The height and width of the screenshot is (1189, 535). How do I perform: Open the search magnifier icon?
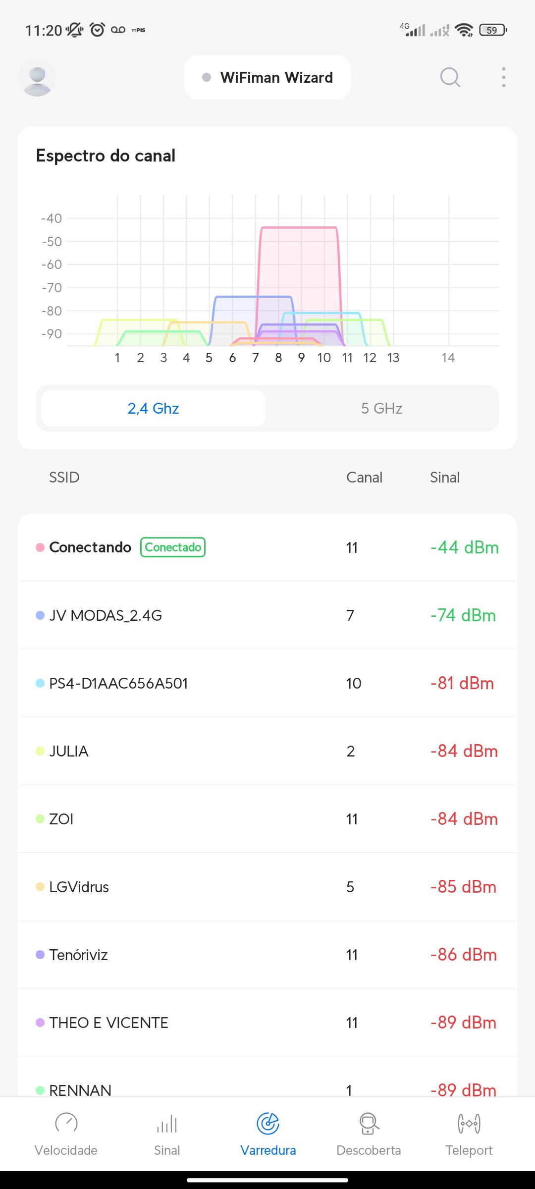pyautogui.click(x=450, y=77)
